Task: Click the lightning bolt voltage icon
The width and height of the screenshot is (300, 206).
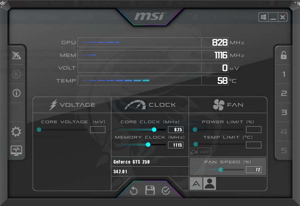Action: coord(53,105)
